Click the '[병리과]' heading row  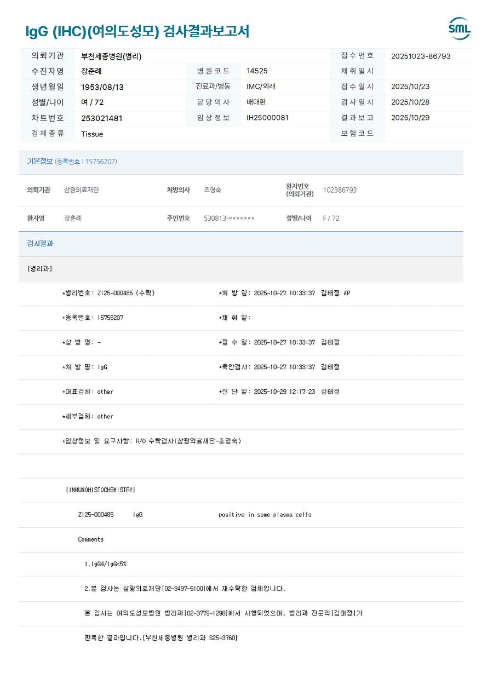tap(240, 269)
